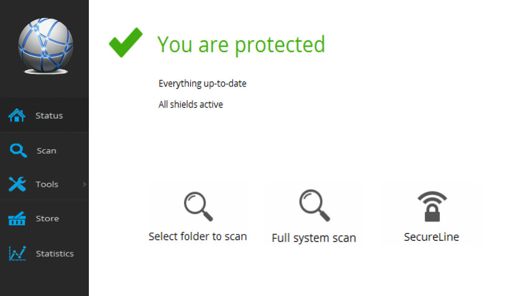527x296 pixels.
Task: Click the You are protected headline
Action: tap(241, 45)
